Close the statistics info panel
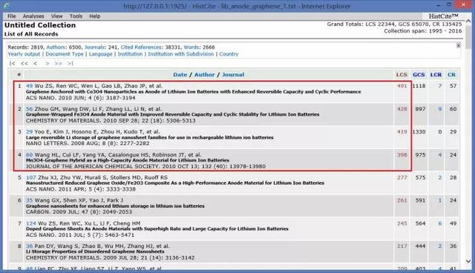 point(459,45)
